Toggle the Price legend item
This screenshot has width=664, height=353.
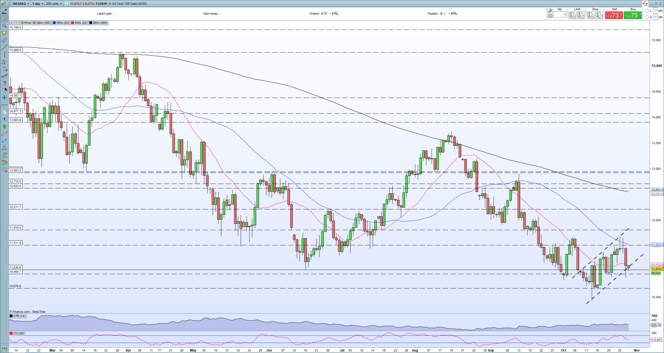tap(26, 23)
